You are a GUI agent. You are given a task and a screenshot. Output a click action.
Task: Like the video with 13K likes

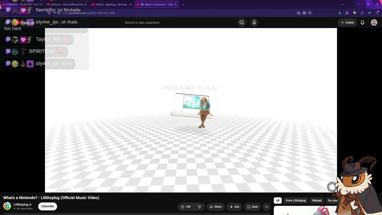(186, 207)
